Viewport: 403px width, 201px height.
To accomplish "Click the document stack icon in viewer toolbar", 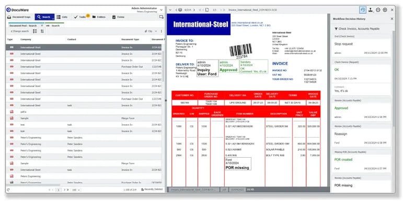I will click(180, 10).
